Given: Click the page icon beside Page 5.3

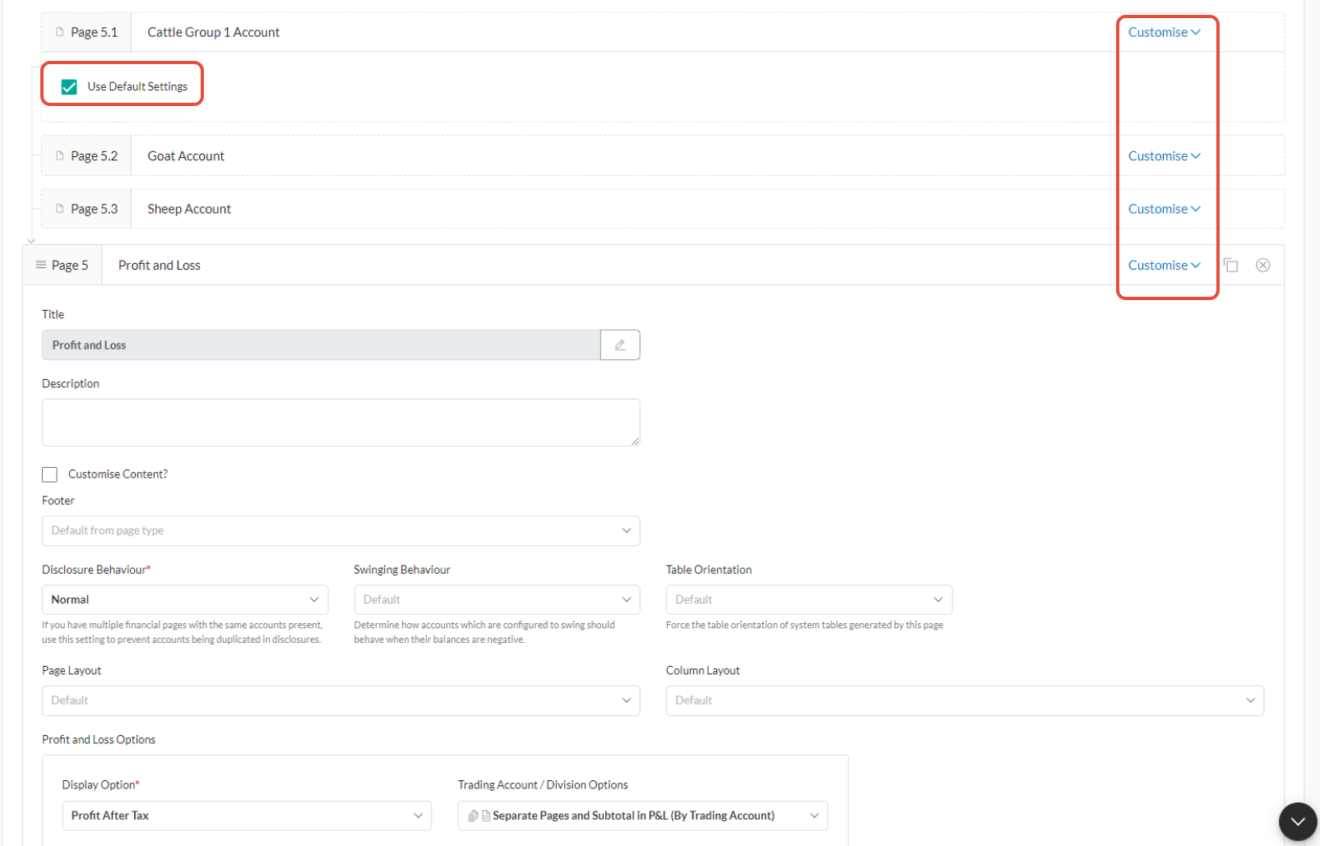Looking at the screenshot, I should tap(59, 209).
